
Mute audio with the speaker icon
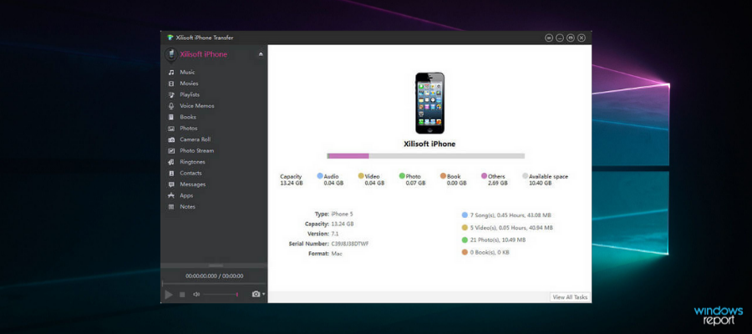click(196, 294)
